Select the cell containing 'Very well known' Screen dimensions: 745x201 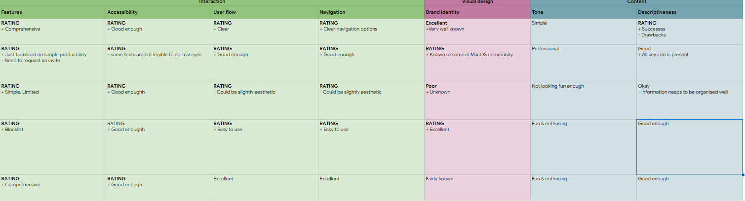[x=477, y=32]
